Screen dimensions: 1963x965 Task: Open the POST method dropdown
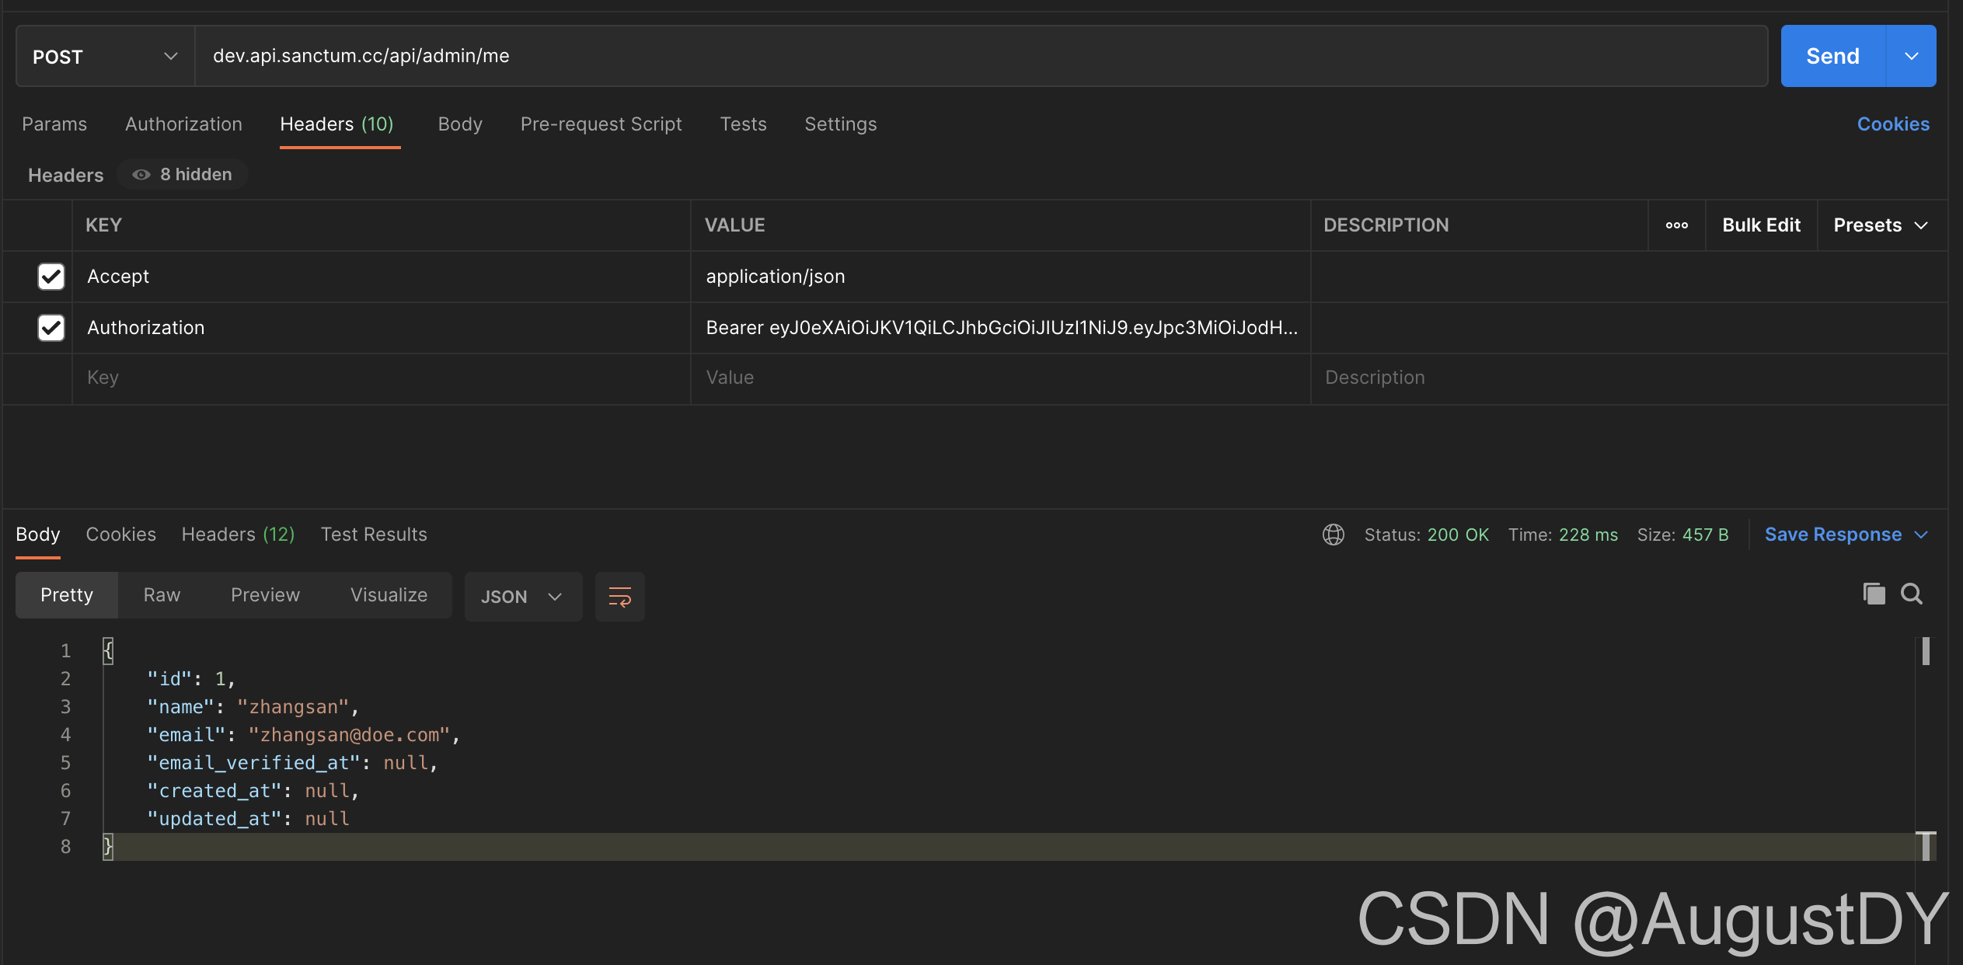(105, 56)
